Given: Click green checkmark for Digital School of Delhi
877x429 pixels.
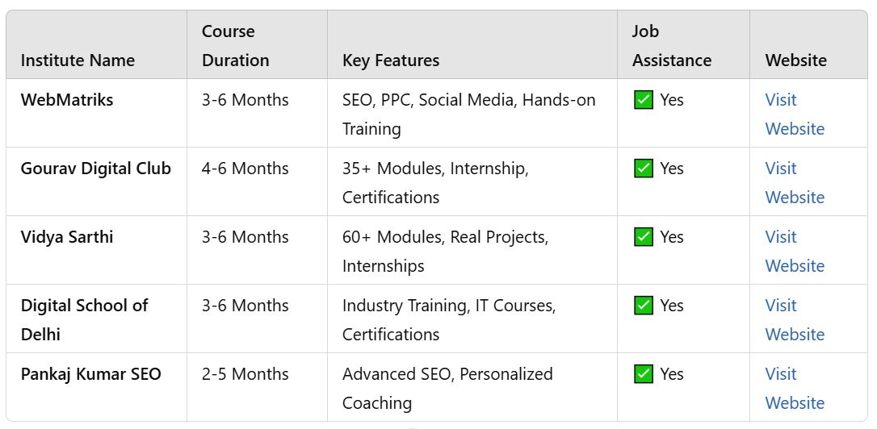Looking at the screenshot, I should click(x=644, y=306).
